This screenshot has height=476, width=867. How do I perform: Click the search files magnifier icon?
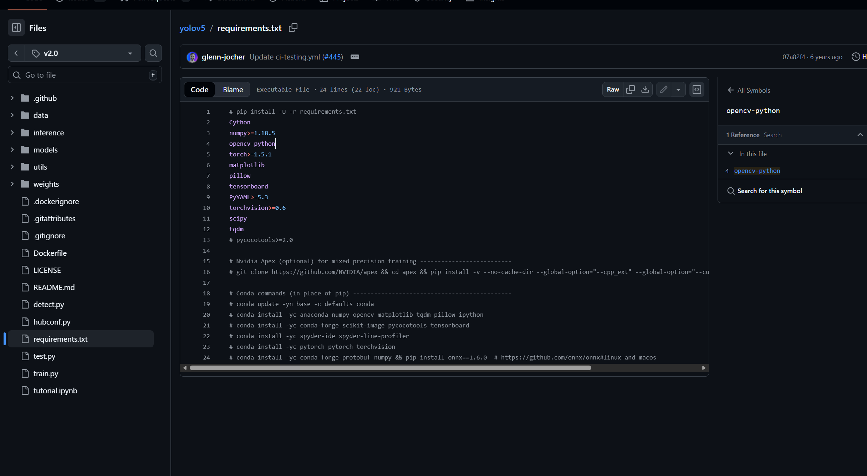(x=153, y=53)
